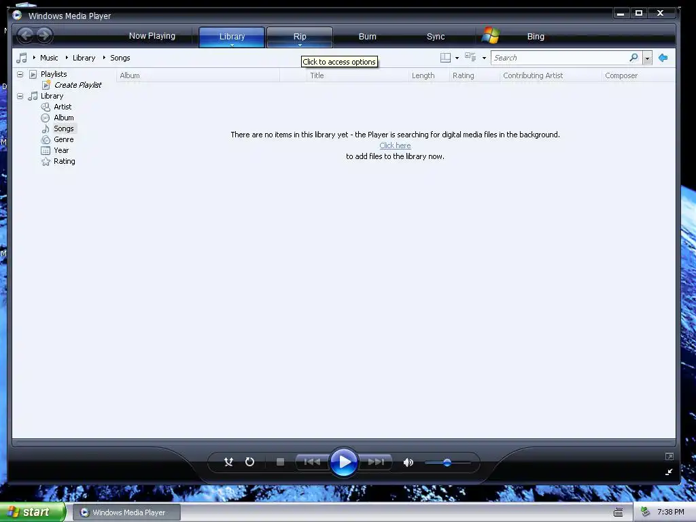Image resolution: width=696 pixels, height=522 pixels.
Task: Click the Forward navigation arrow
Action: (44, 35)
